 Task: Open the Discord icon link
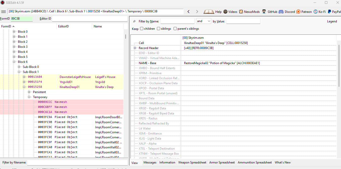tap(281, 12)
